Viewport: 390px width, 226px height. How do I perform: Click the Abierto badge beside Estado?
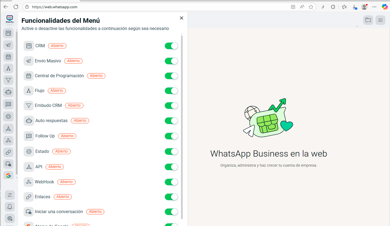click(x=61, y=151)
